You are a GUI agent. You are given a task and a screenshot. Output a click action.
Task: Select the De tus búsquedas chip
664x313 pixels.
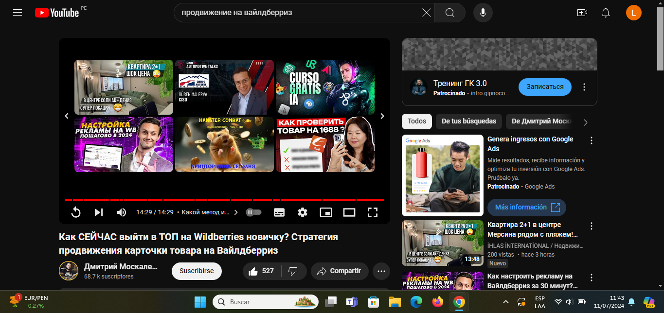coord(469,121)
